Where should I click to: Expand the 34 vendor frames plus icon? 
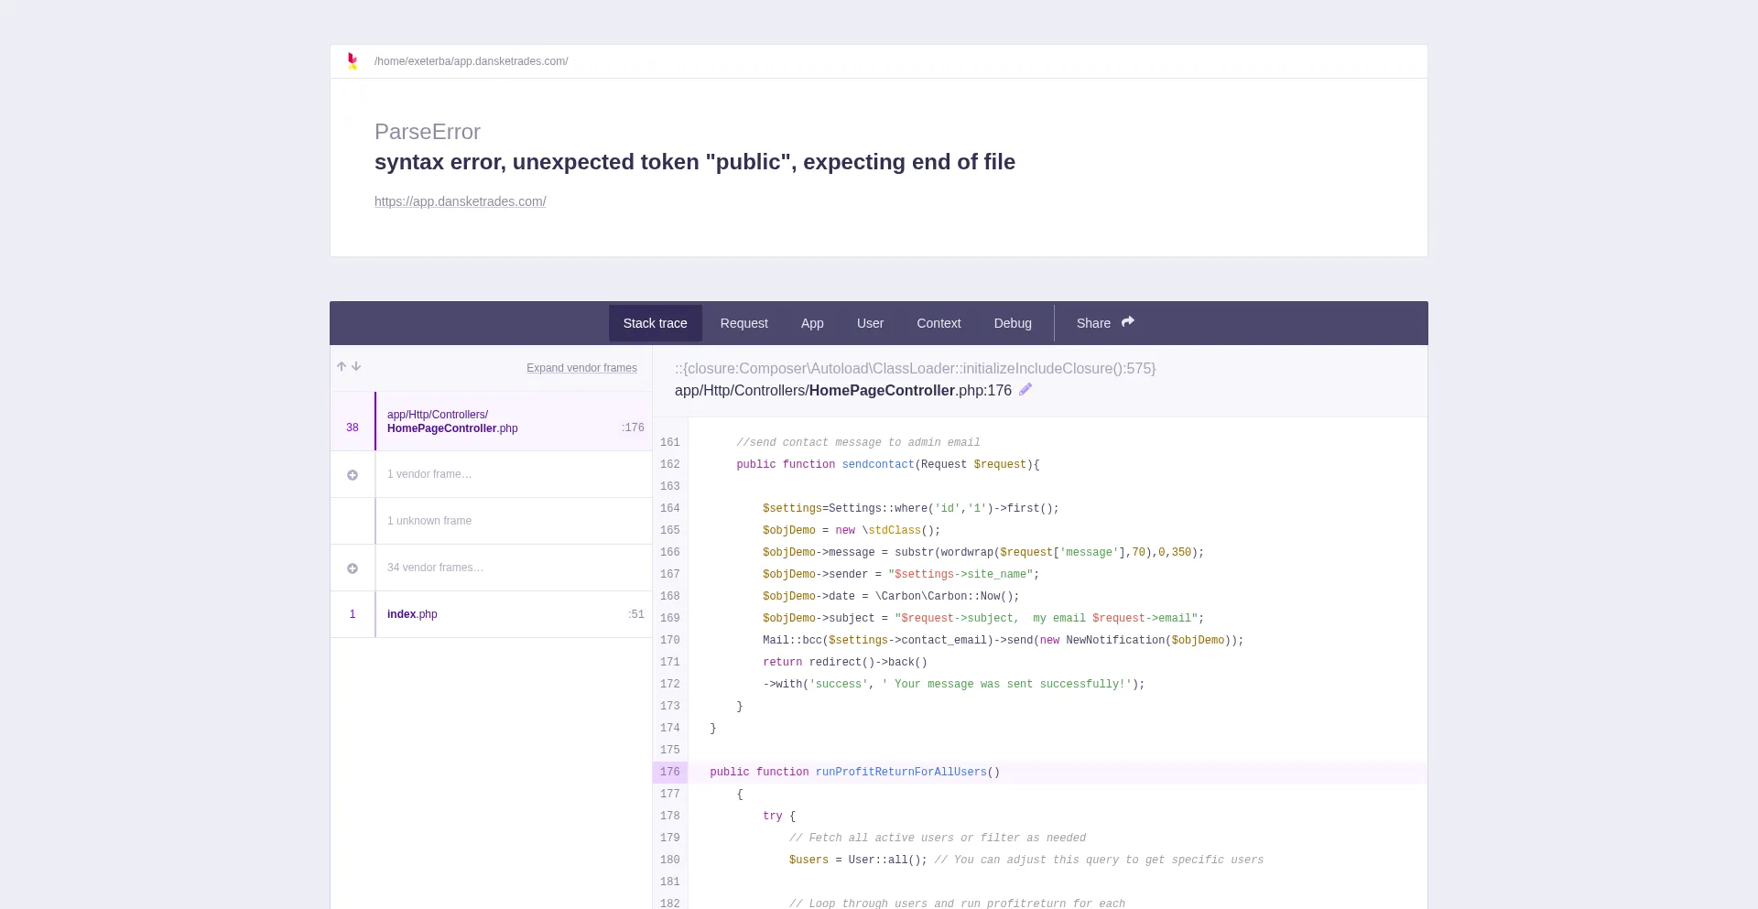(x=353, y=568)
